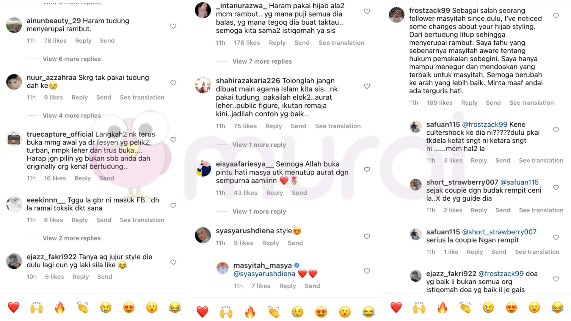Open @syasyarushdiena mention link
Screen dimensions: 571x321
[x=264, y=274]
